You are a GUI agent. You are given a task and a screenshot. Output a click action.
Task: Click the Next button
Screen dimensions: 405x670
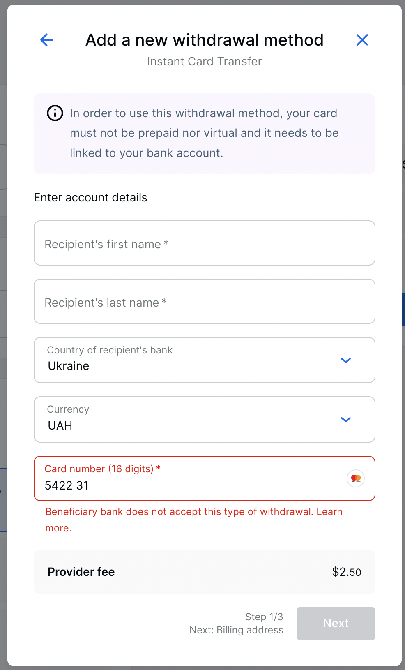(x=336, y=623)
